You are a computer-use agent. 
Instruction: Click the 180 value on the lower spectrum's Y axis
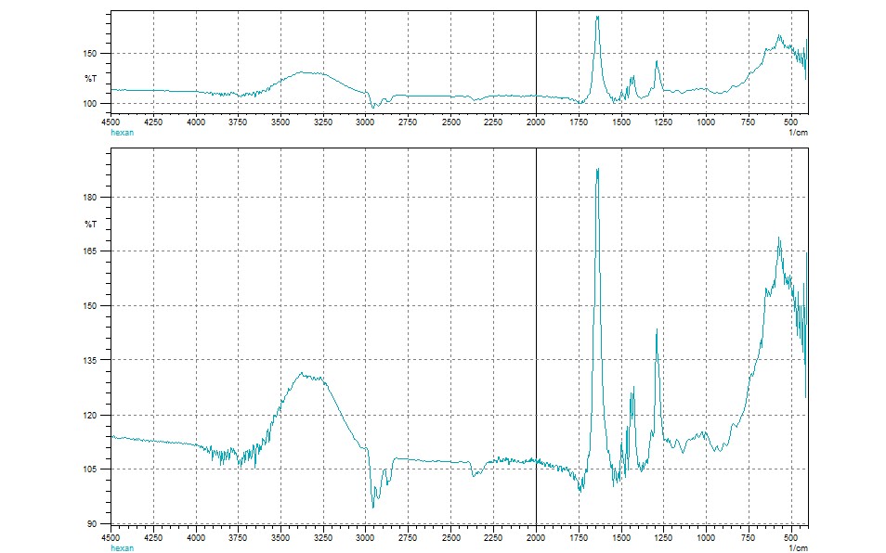point(90,198)
